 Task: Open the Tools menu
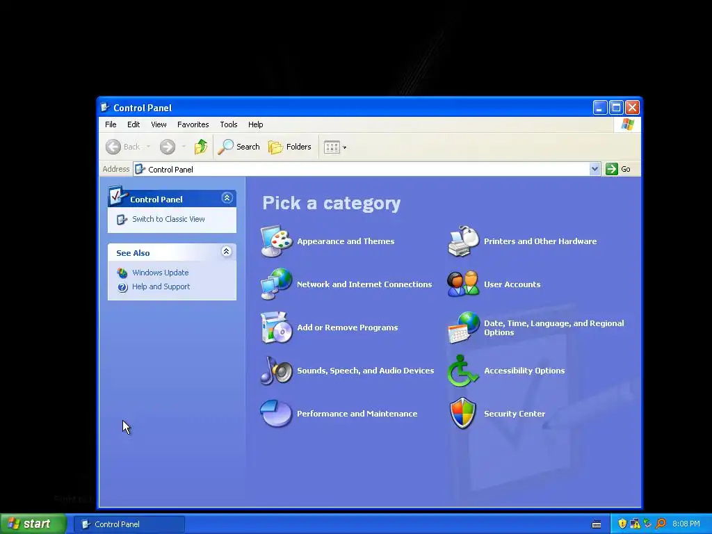coord(228,124)
